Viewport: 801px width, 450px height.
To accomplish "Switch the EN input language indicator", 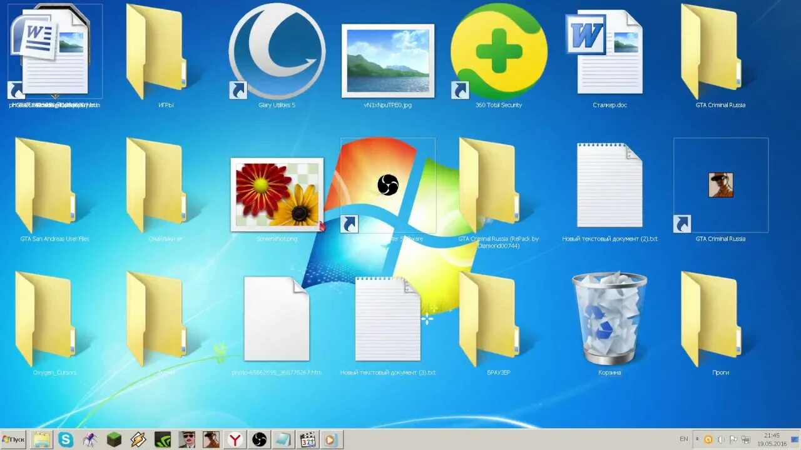I will [684, 439].
